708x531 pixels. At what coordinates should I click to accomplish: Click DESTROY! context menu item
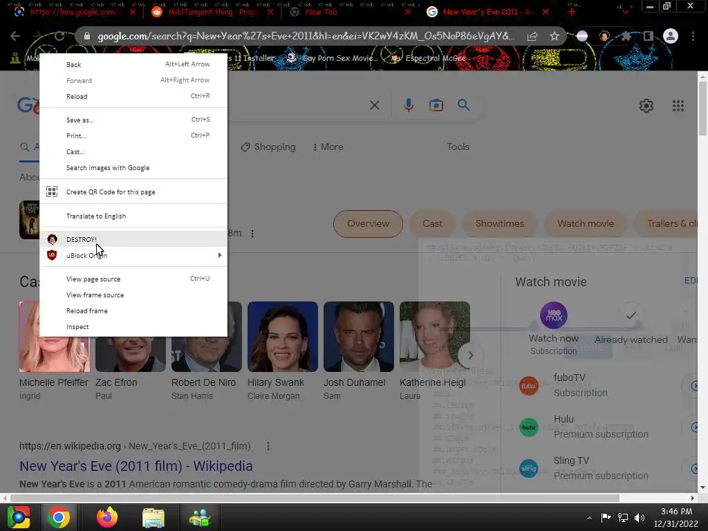(x=133, y=239)
